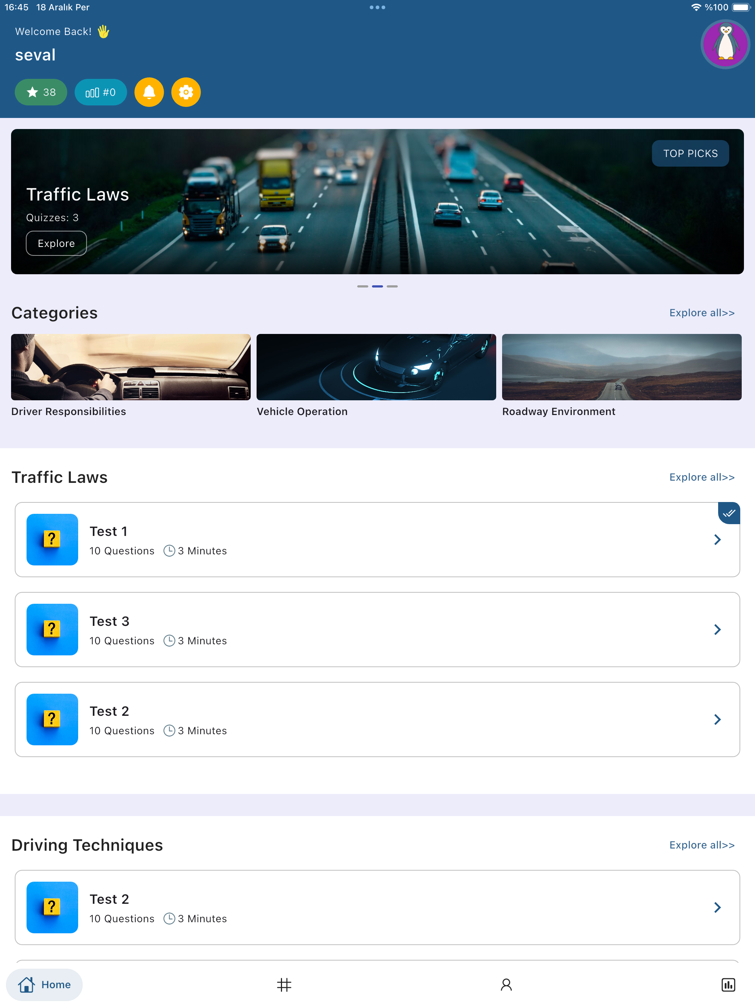This screenshot has width=755, height=1007.
Task: Open the Roadway Environment category thumbnail
Action: (621, 367)
